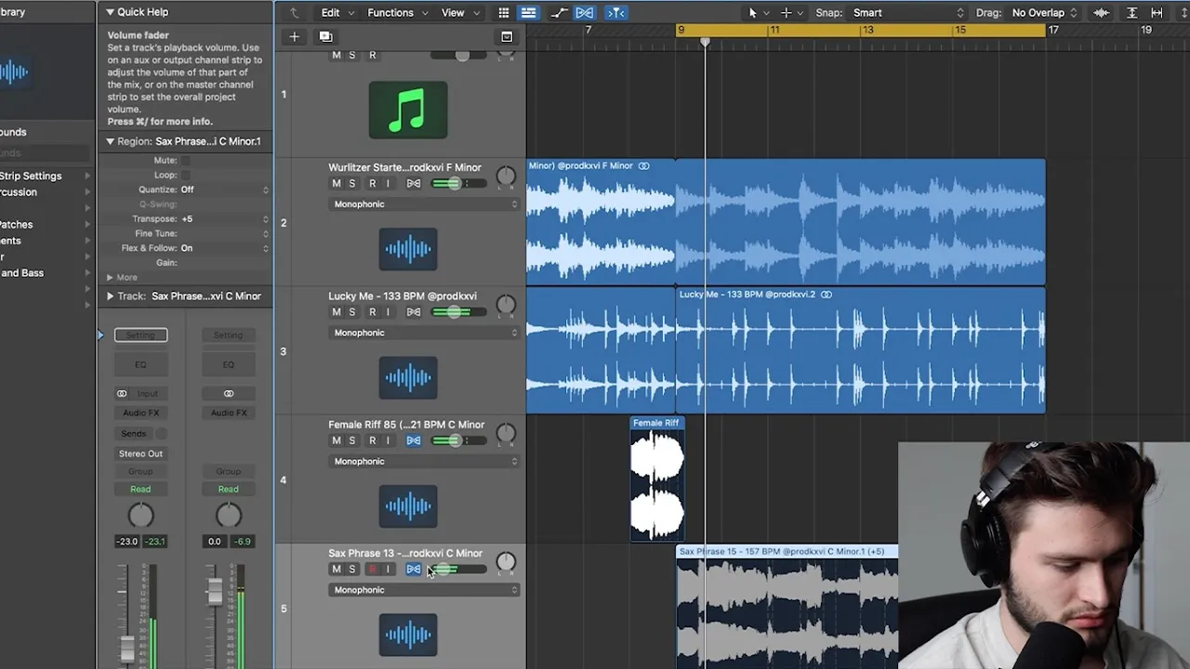1190x669 pixels.
Task: Toggle the automation curve icon
Action: click(559, 13)
